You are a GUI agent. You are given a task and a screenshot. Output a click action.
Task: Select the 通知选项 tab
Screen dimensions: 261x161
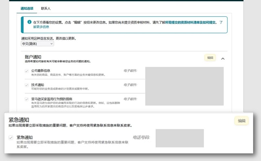[x=27, y=8]
